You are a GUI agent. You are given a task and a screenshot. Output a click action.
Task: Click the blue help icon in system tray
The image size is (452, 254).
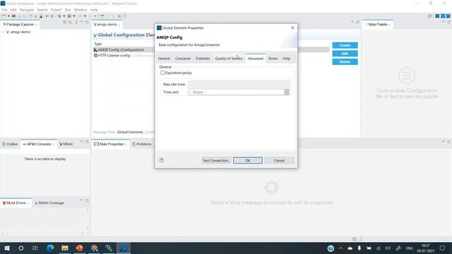[331, 248]
